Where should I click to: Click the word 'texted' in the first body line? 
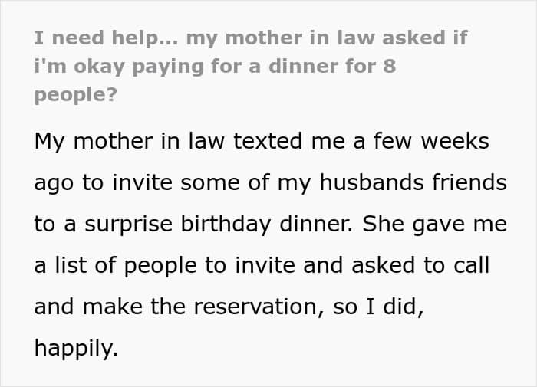268,141
